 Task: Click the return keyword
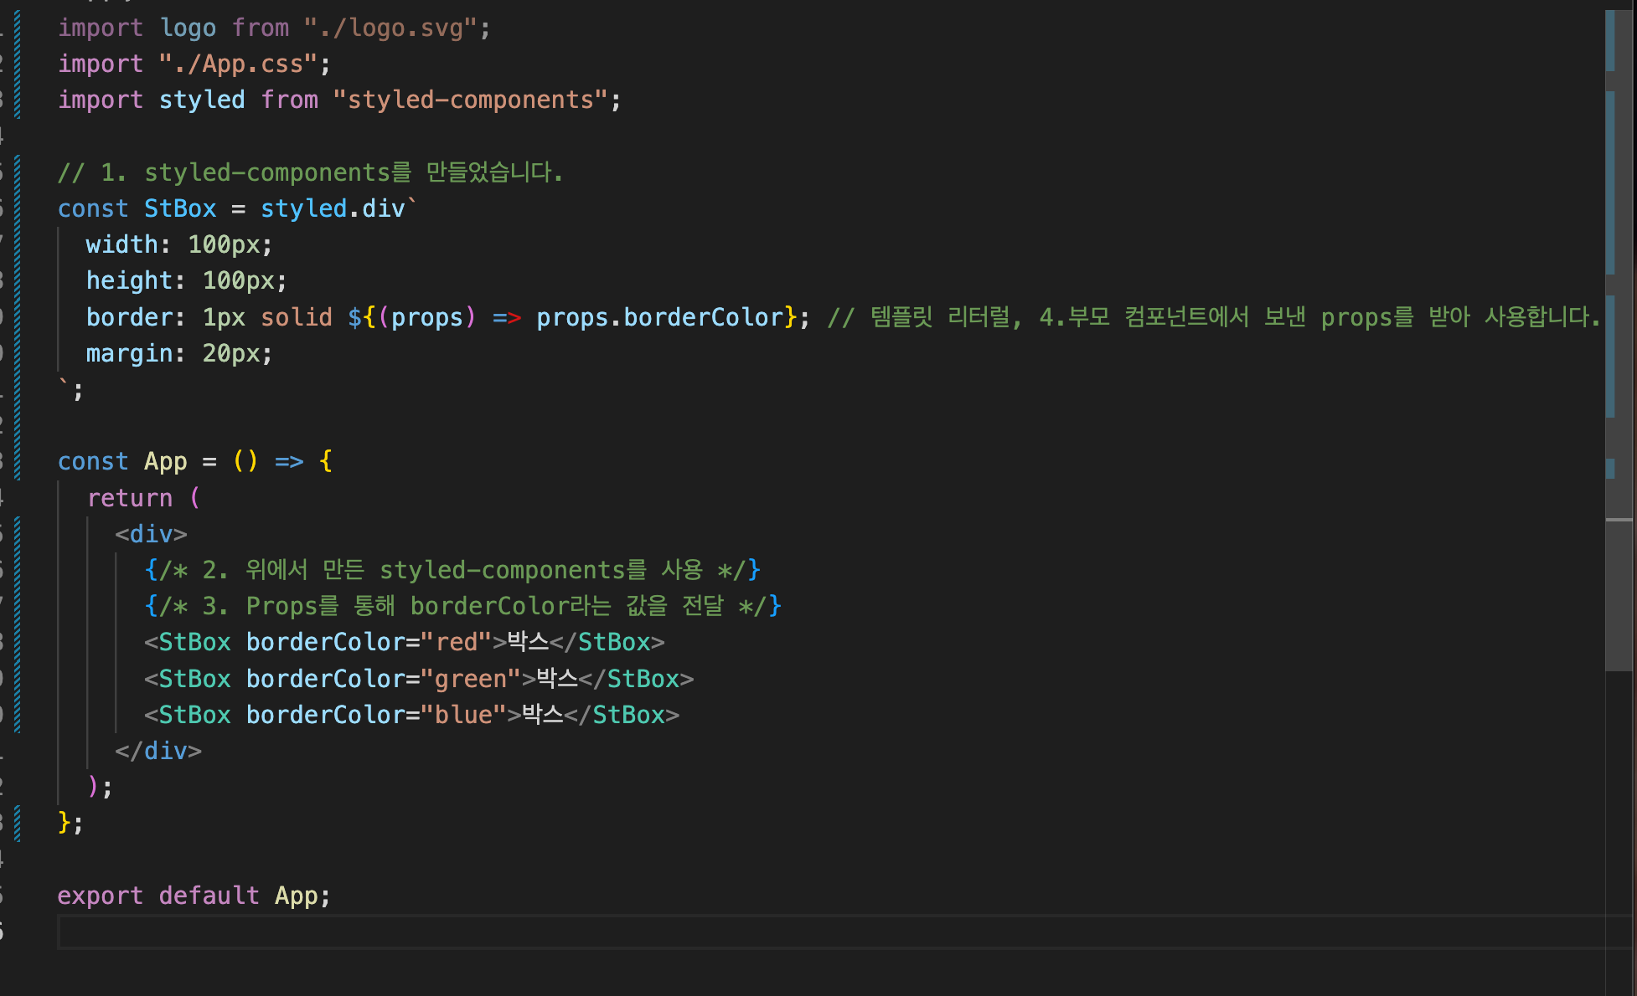point(130,499)
